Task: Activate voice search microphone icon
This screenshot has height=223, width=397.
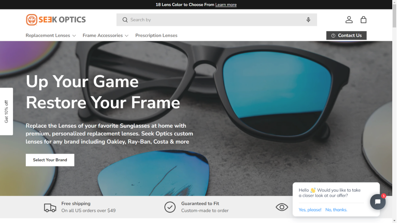Action: (x=308, y=20)
